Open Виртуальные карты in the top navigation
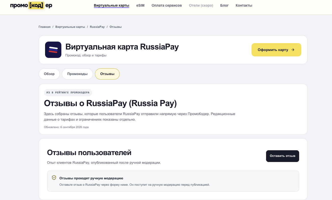The height and width of the screenshot is (200, 332). [x=112, y=5]
